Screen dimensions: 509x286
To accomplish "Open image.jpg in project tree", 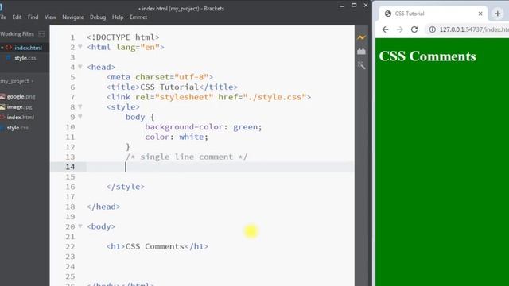I will pos(19,106).
